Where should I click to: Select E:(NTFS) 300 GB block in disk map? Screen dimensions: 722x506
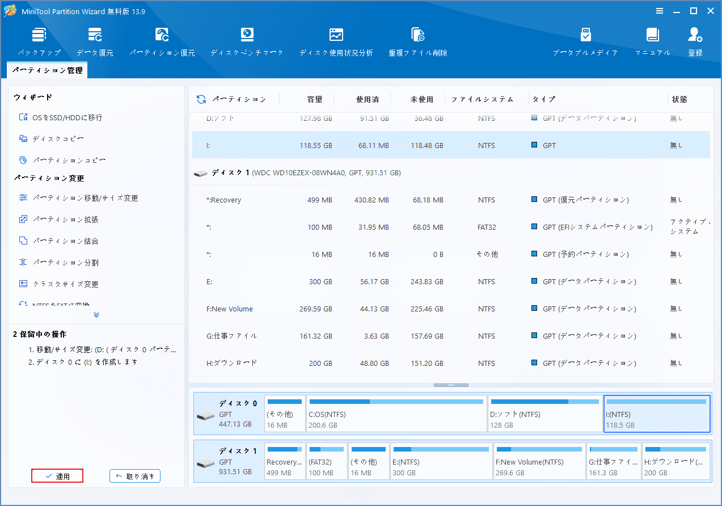click(x=441, y=461)
